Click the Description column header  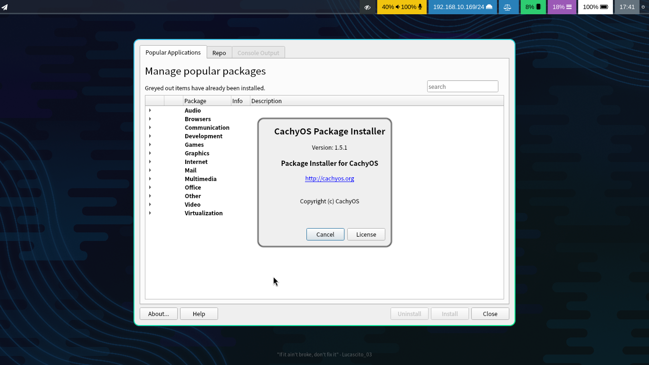[x=377, y=101]
